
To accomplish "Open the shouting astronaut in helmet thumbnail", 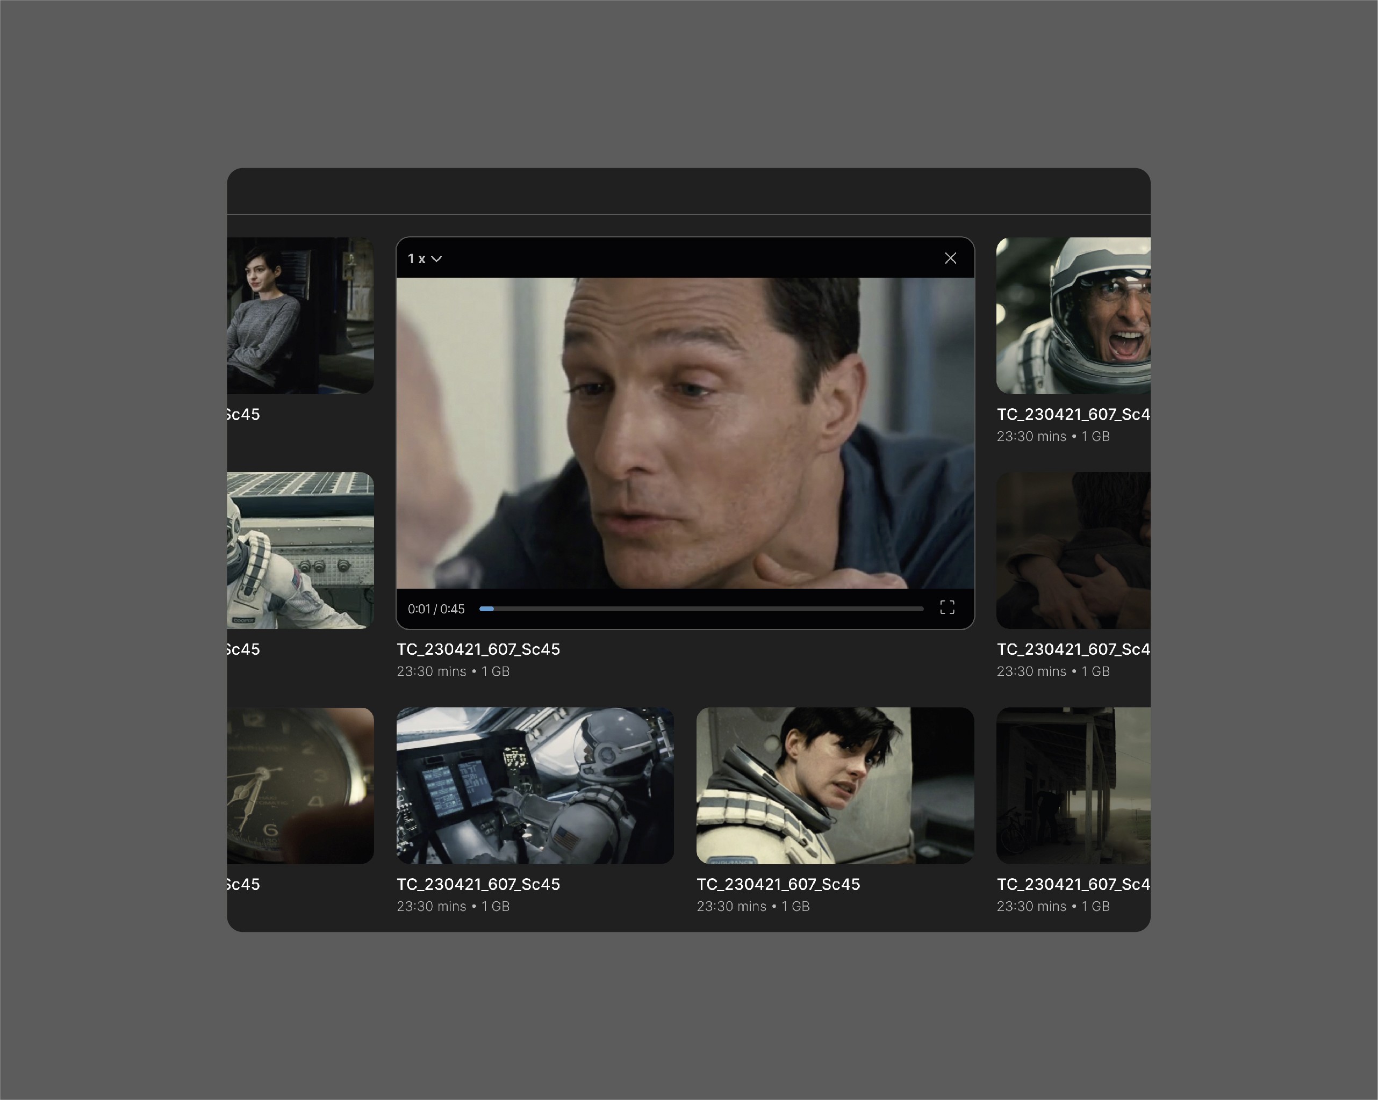I will (1074, 316).
